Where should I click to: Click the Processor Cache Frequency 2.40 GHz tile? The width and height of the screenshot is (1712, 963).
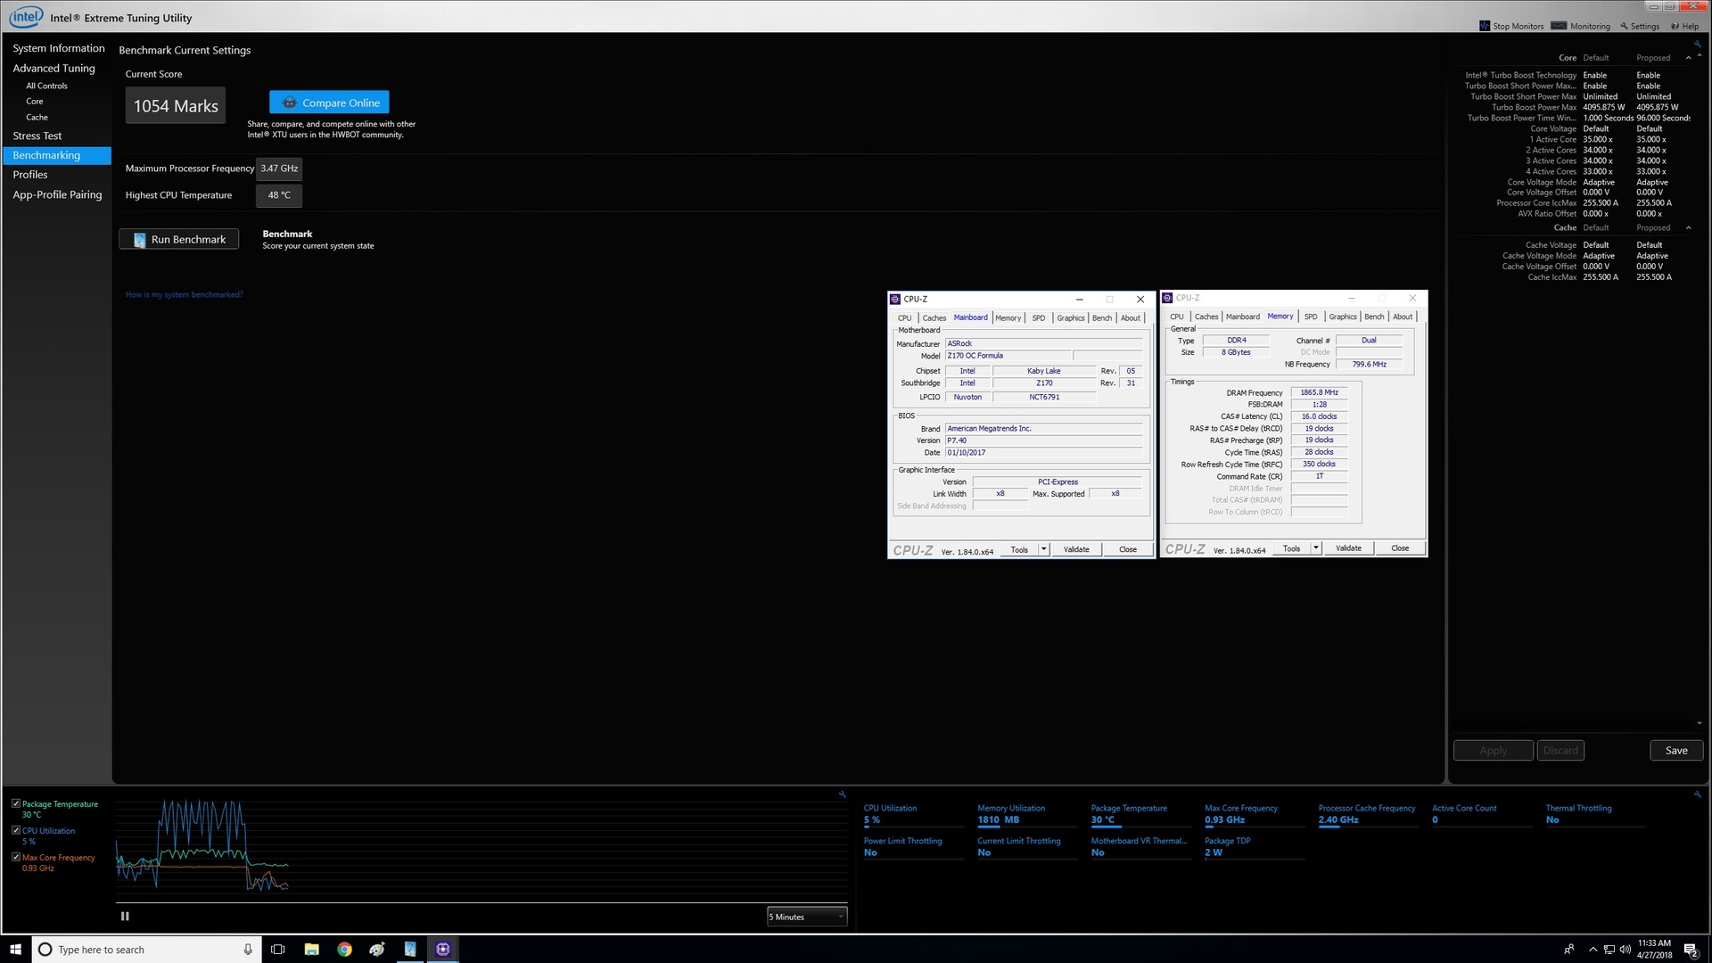[x=1367, y=814]
